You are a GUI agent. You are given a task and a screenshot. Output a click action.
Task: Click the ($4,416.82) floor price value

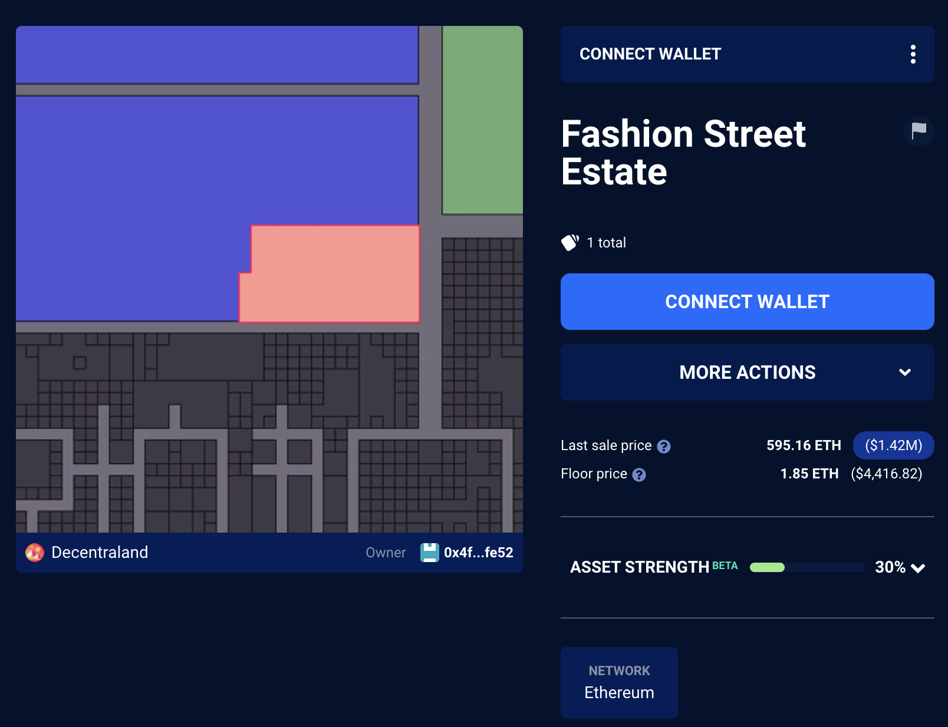pos(887,474)
